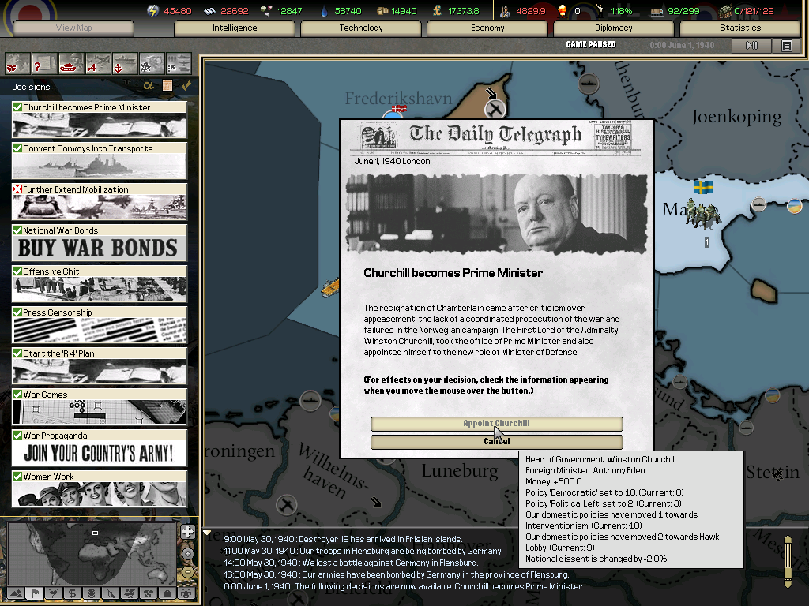
Task: Open the game menu list icon
Action: [x=786, y=45]
